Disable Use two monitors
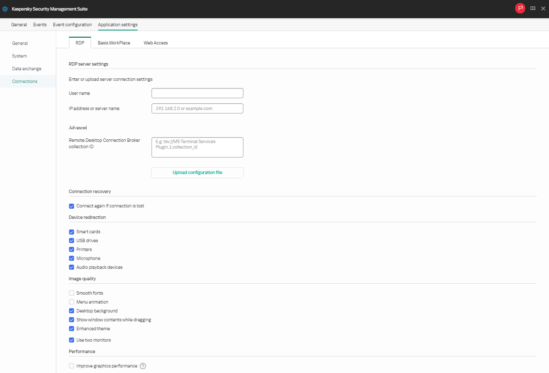This screenshot has width=549, height=373. coord(72,340)
